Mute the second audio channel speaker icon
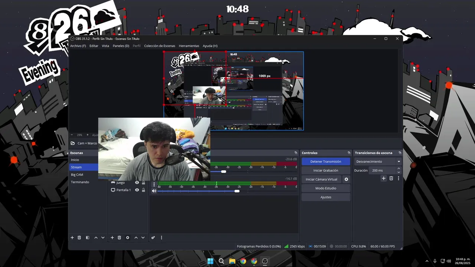This screenshot has height=267, width=475. click(154, 191)
